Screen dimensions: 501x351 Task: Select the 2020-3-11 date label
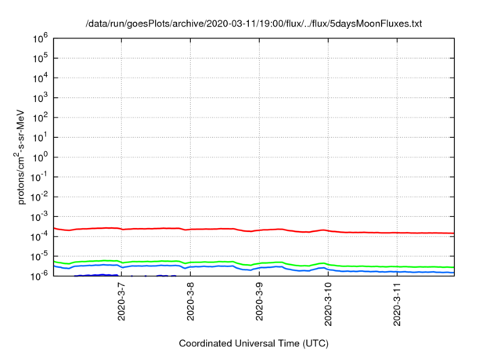pyautogui.click(x=397, y=304)
